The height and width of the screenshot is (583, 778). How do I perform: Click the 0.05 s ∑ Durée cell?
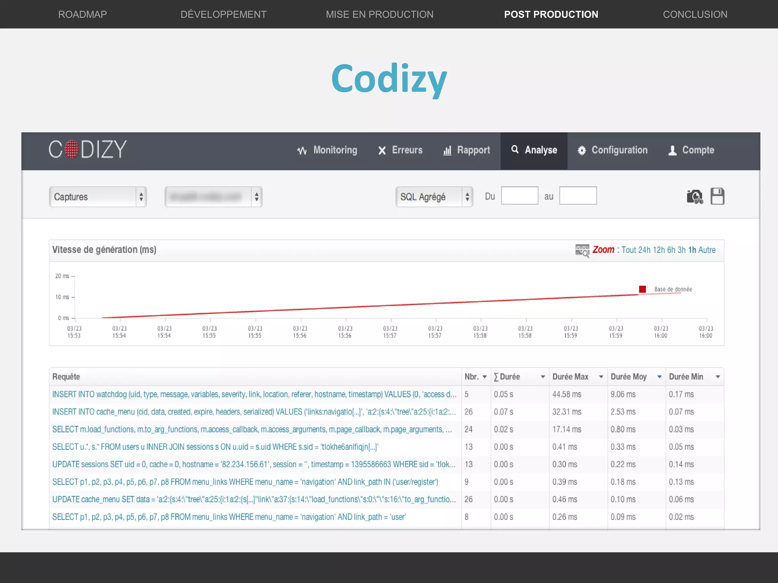point(504,394)
